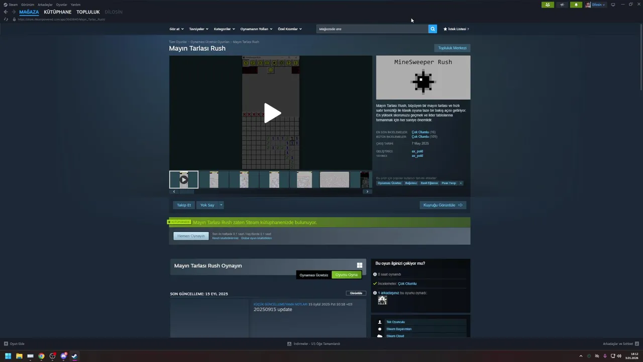This screenshot has height=362, width=643.
Task: Expand the Tavsiyeler dropdown
Action: click(x=198, y=29)
